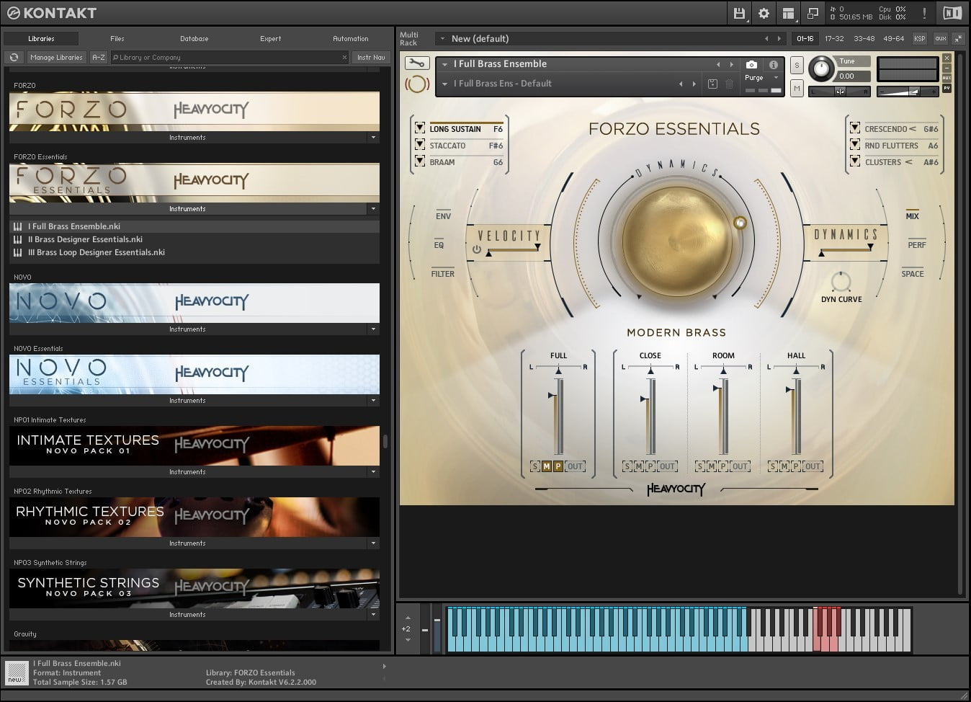Click Manage Libraries button
The height and width of the screenshot is (702, 971).
tap(56, 57)
